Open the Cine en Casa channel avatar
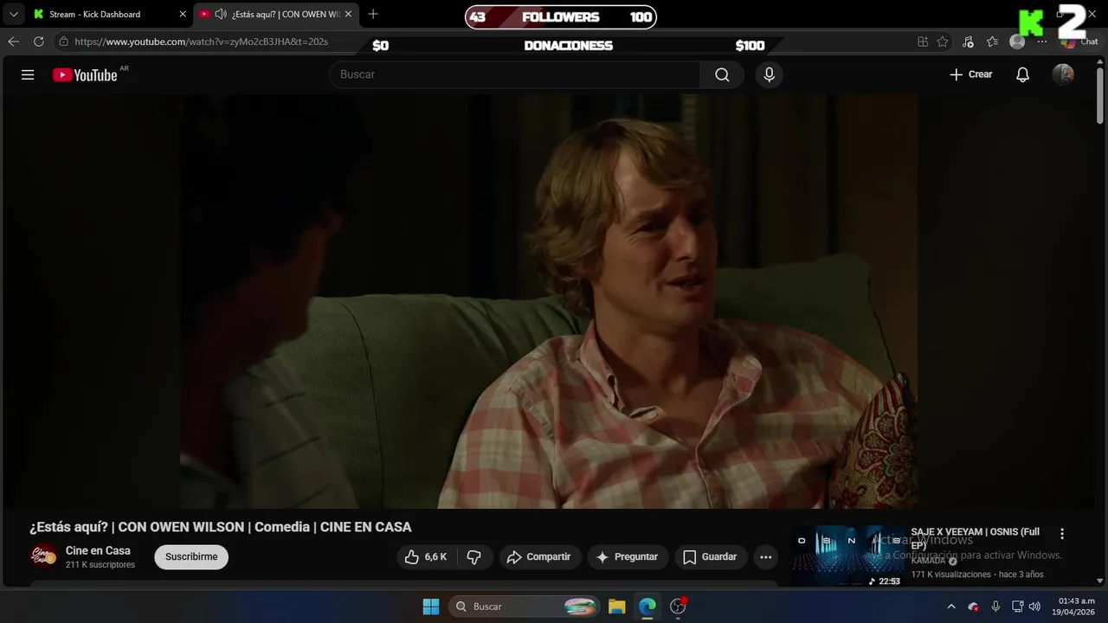 (x=43, y=556)
